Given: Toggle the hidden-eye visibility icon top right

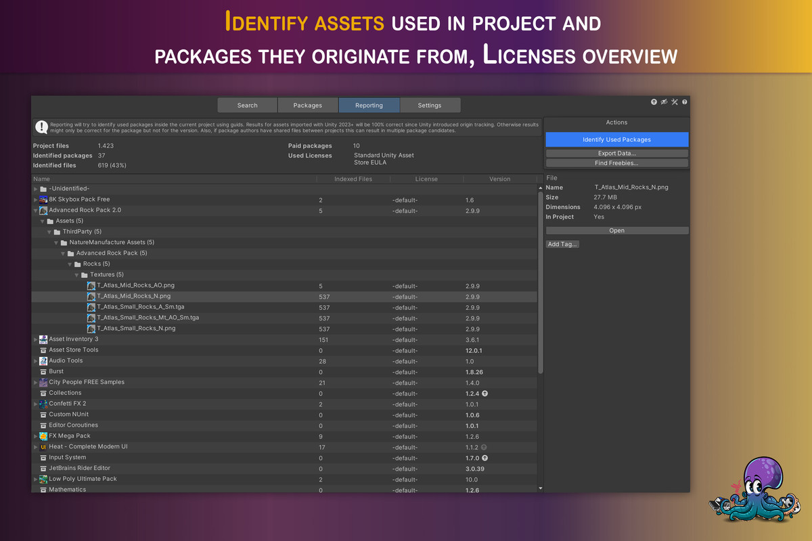Looking at the screenshot, I should (x=664, y=101).
